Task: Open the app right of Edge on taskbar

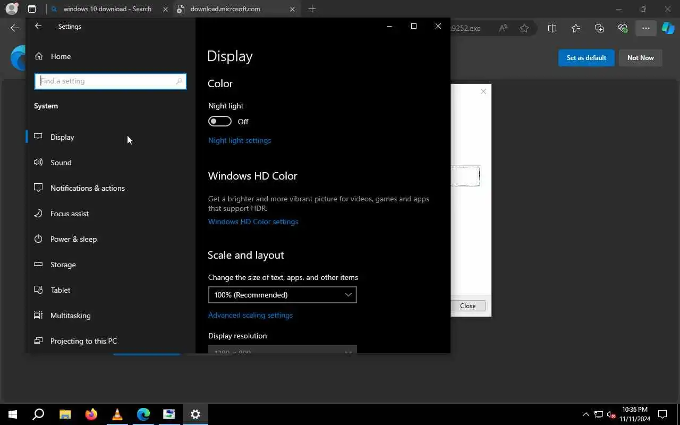Action: (x=169, y=414)
